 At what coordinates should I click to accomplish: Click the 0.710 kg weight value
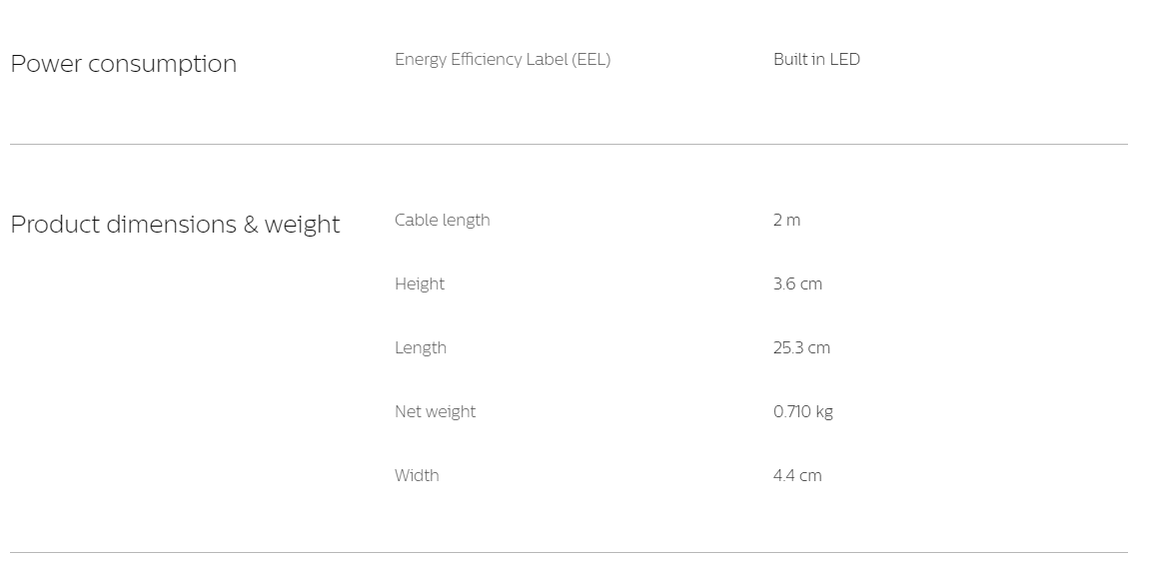[x=803, y=412]
